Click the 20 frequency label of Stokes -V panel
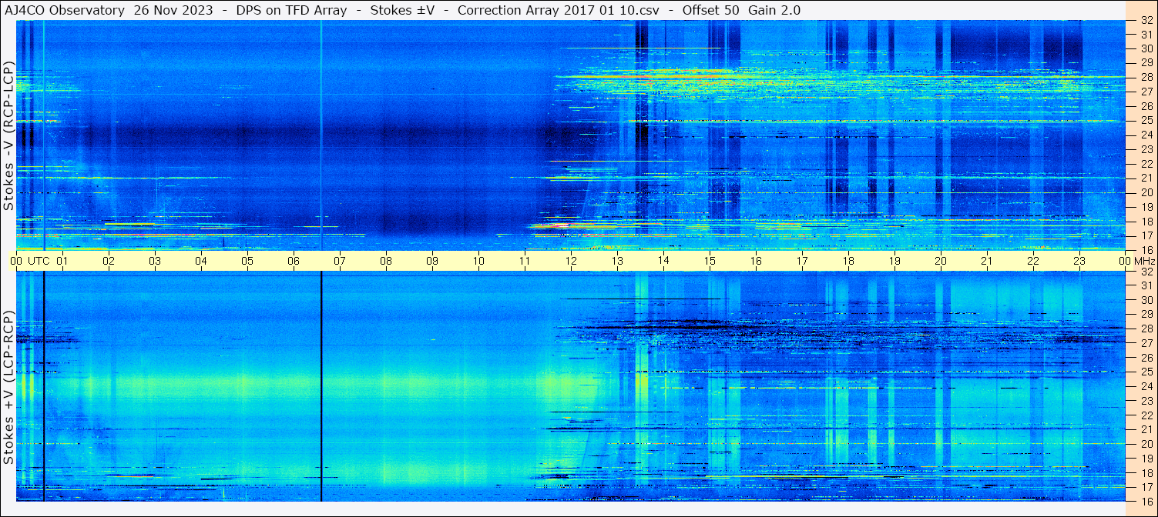1158x517 pixels. tap(1146, 192)
